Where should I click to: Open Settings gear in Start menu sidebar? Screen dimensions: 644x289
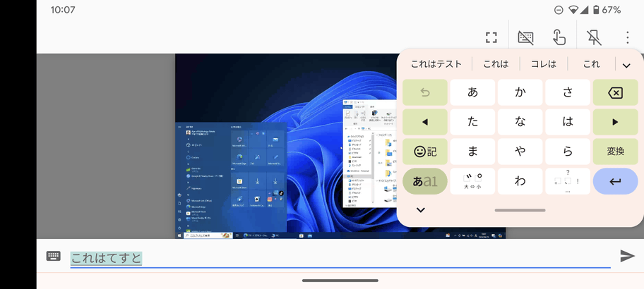pos(179,220)
